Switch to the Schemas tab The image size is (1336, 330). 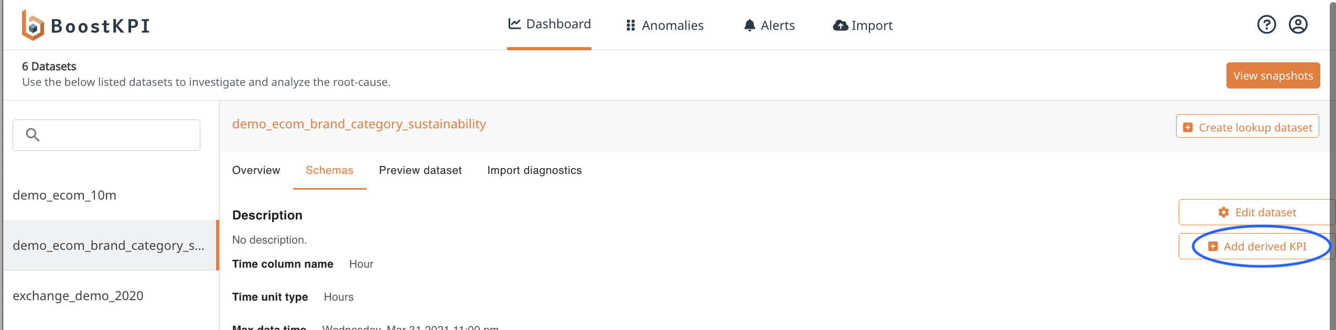329,170
